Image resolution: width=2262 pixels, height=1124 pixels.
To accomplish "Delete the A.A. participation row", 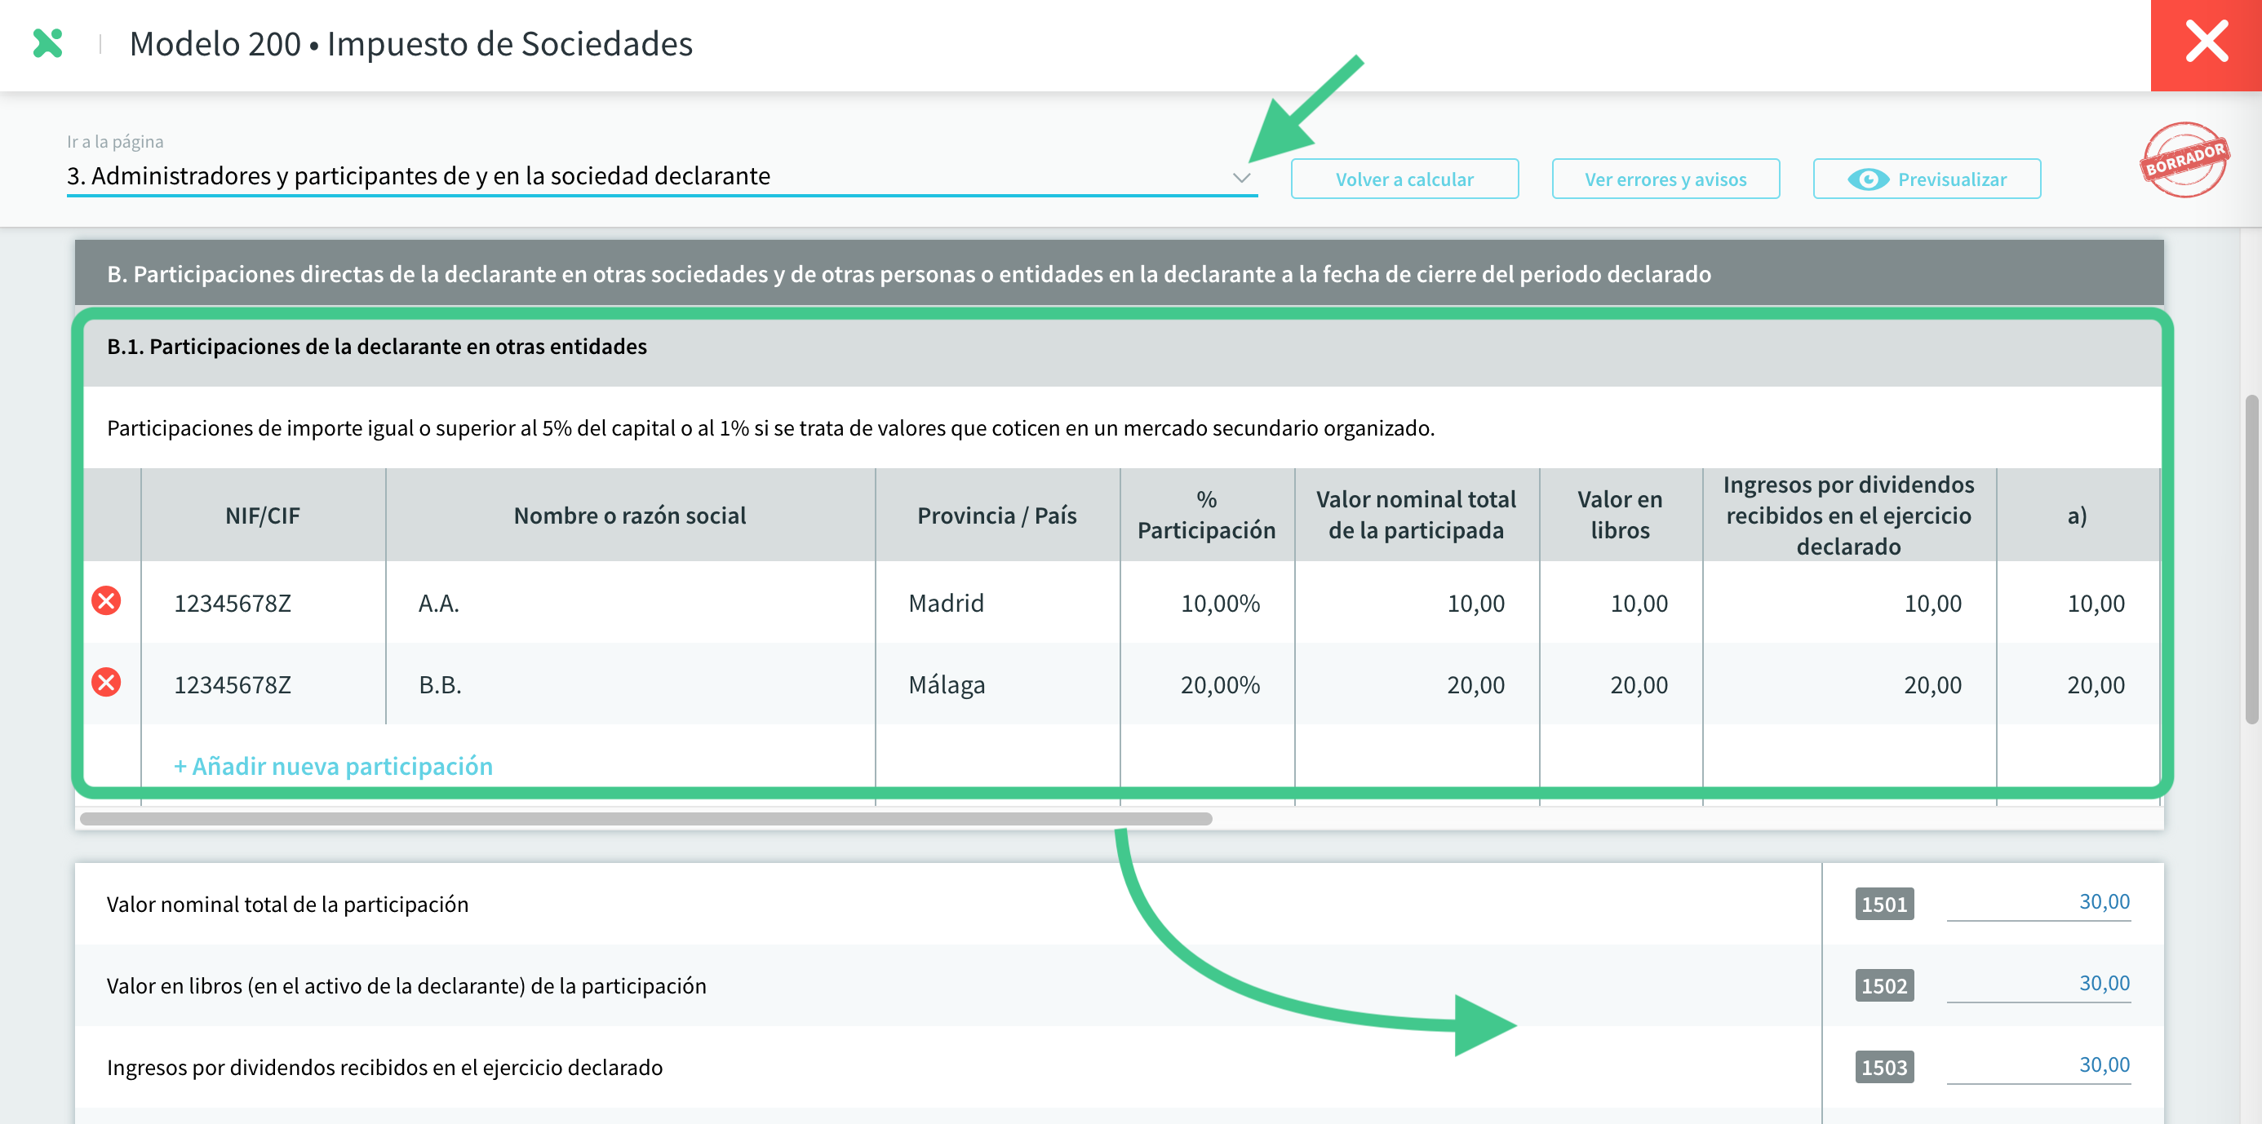I will coord(106,601).
